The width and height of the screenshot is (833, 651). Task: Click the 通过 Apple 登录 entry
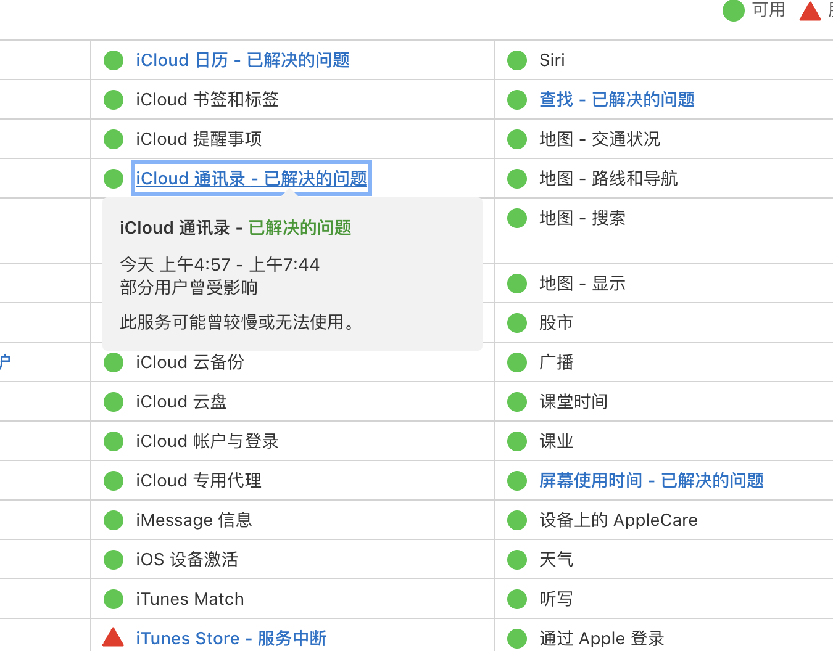602,639
